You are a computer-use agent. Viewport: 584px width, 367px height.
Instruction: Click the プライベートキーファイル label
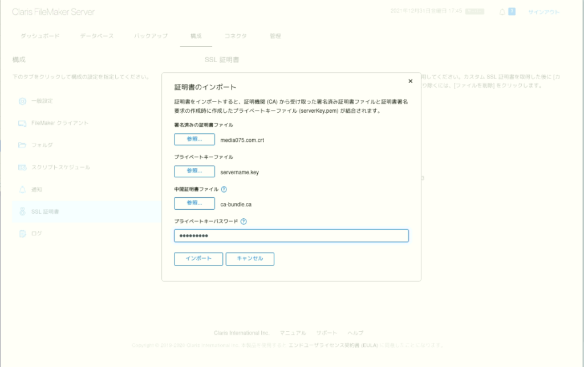pos(204,157)
